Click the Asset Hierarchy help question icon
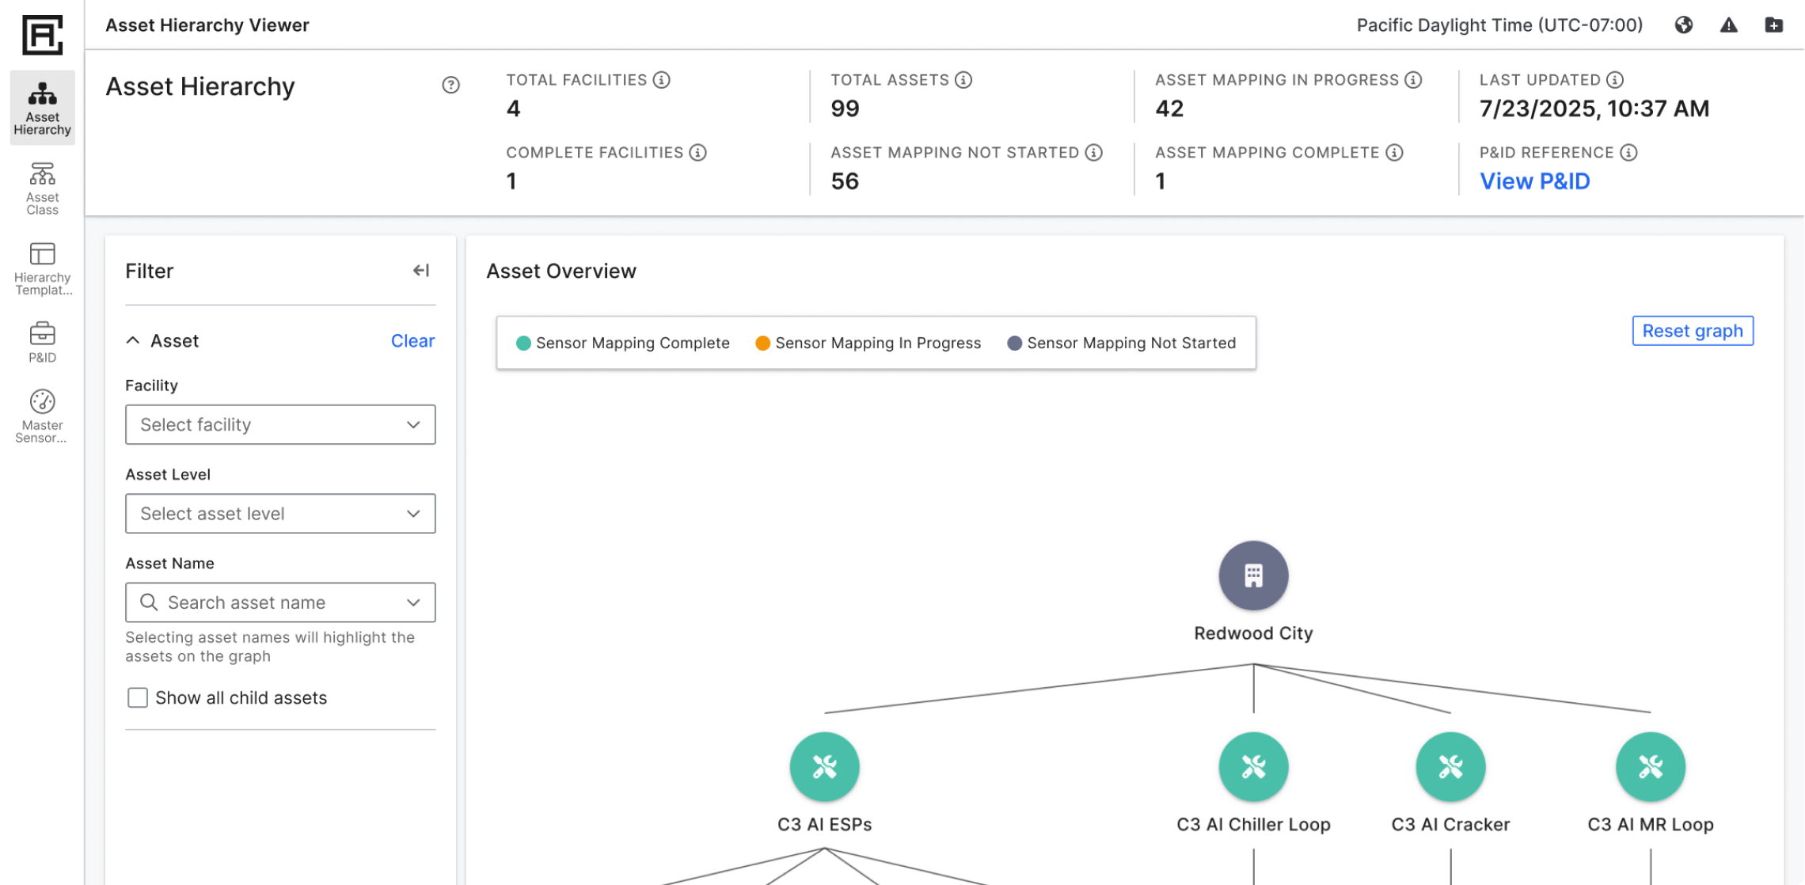Viewport: 1805px width, 885px height. [450, 85]
